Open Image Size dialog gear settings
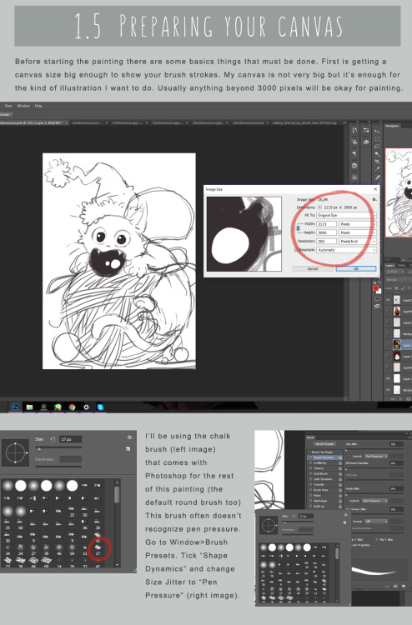The image size is (412, 625). (x=374, y=199)
